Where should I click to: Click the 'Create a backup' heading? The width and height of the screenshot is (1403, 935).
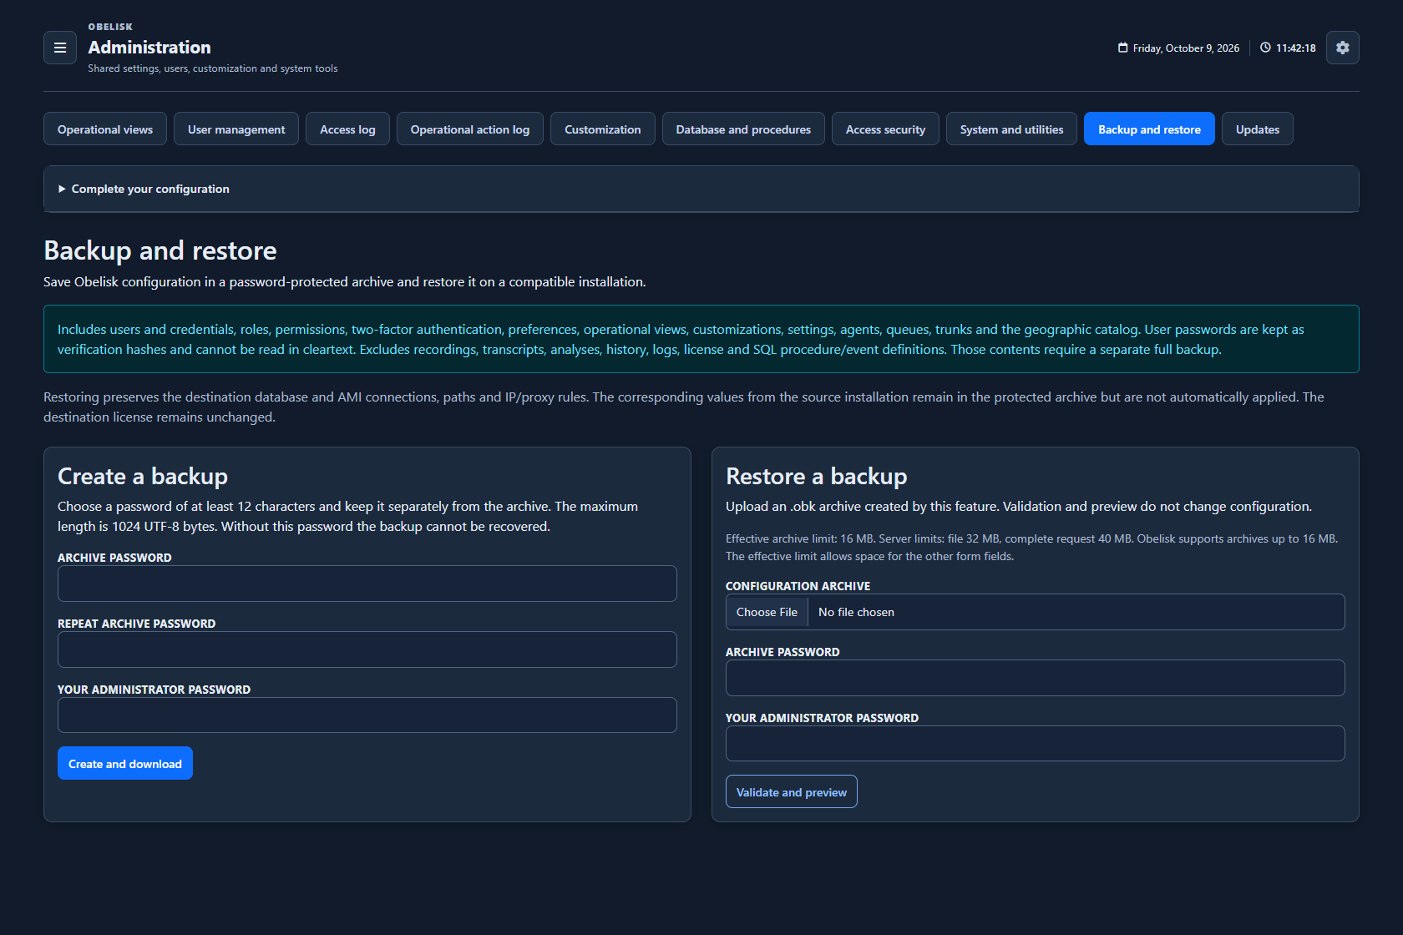[143, 476]
